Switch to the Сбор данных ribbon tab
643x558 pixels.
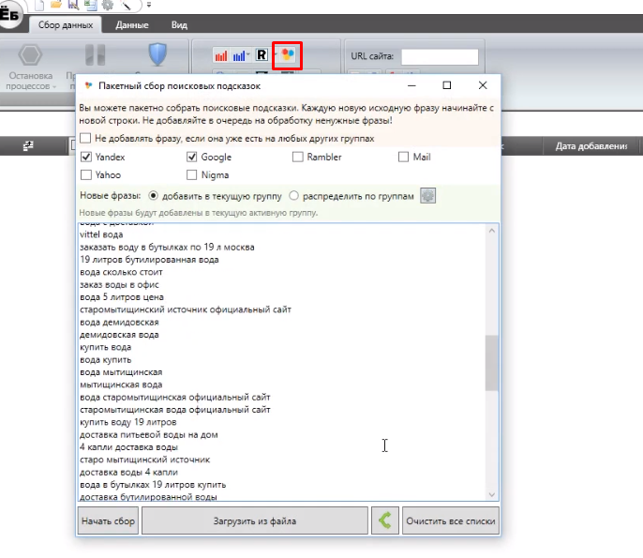[x=66, y=25]
